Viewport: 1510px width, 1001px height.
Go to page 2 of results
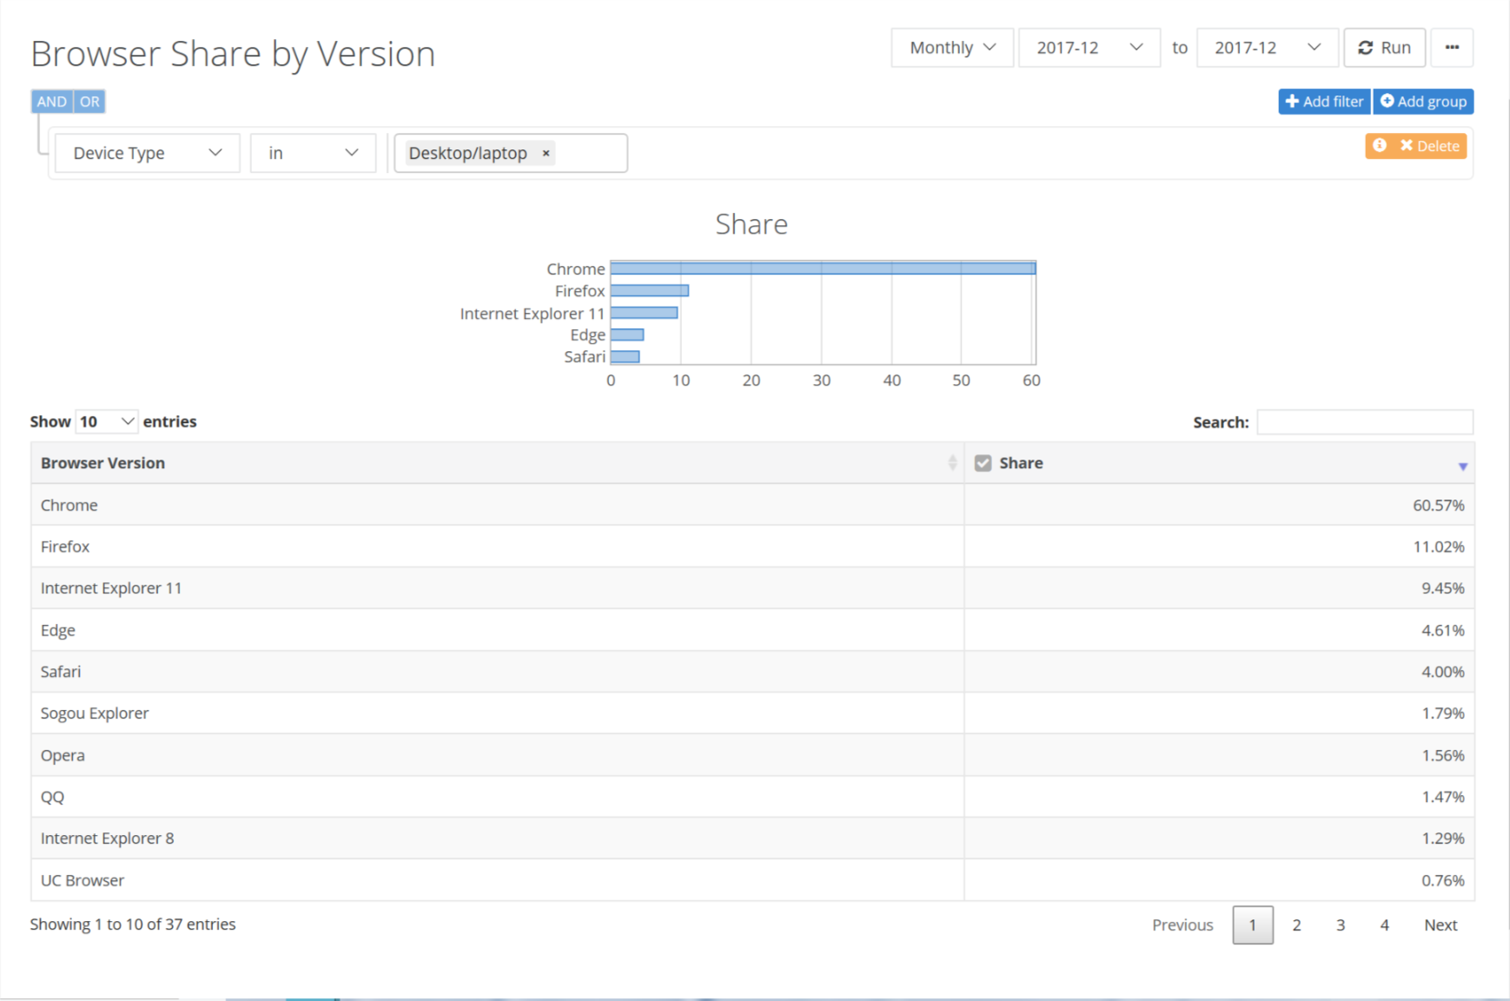[x=1296, y=925]
